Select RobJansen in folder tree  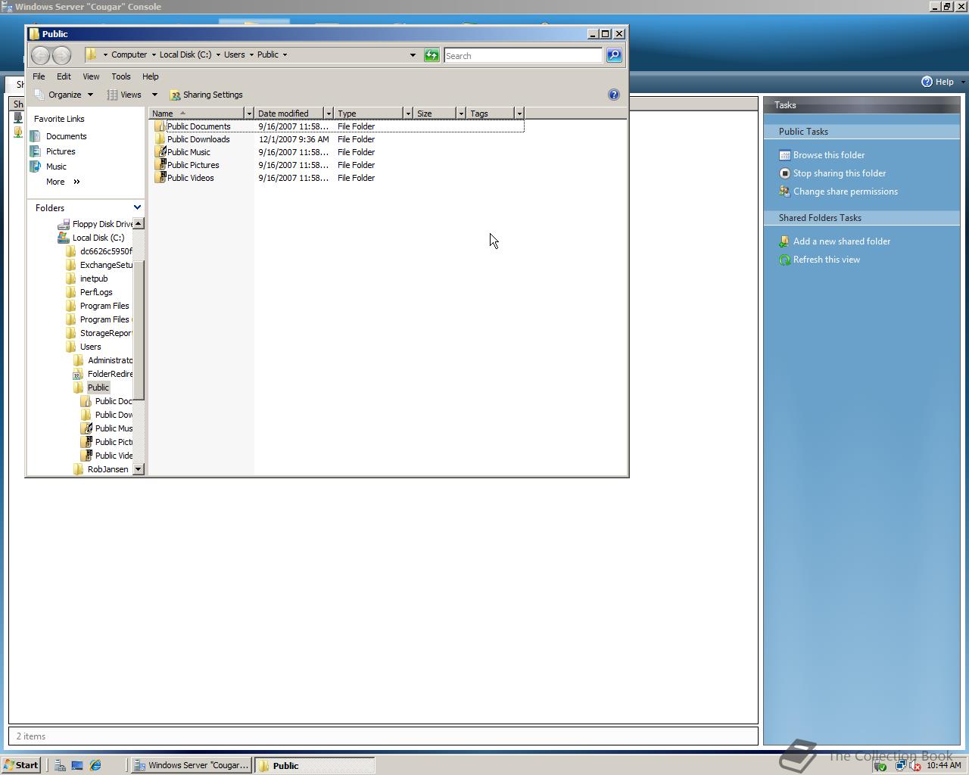107,469
